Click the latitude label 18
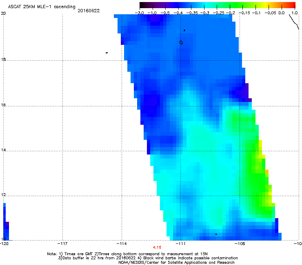 coord(3,59)
